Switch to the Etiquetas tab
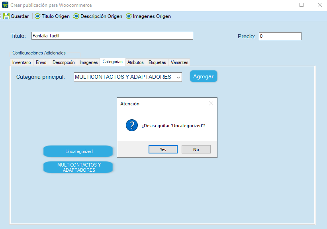 (157, 62)
